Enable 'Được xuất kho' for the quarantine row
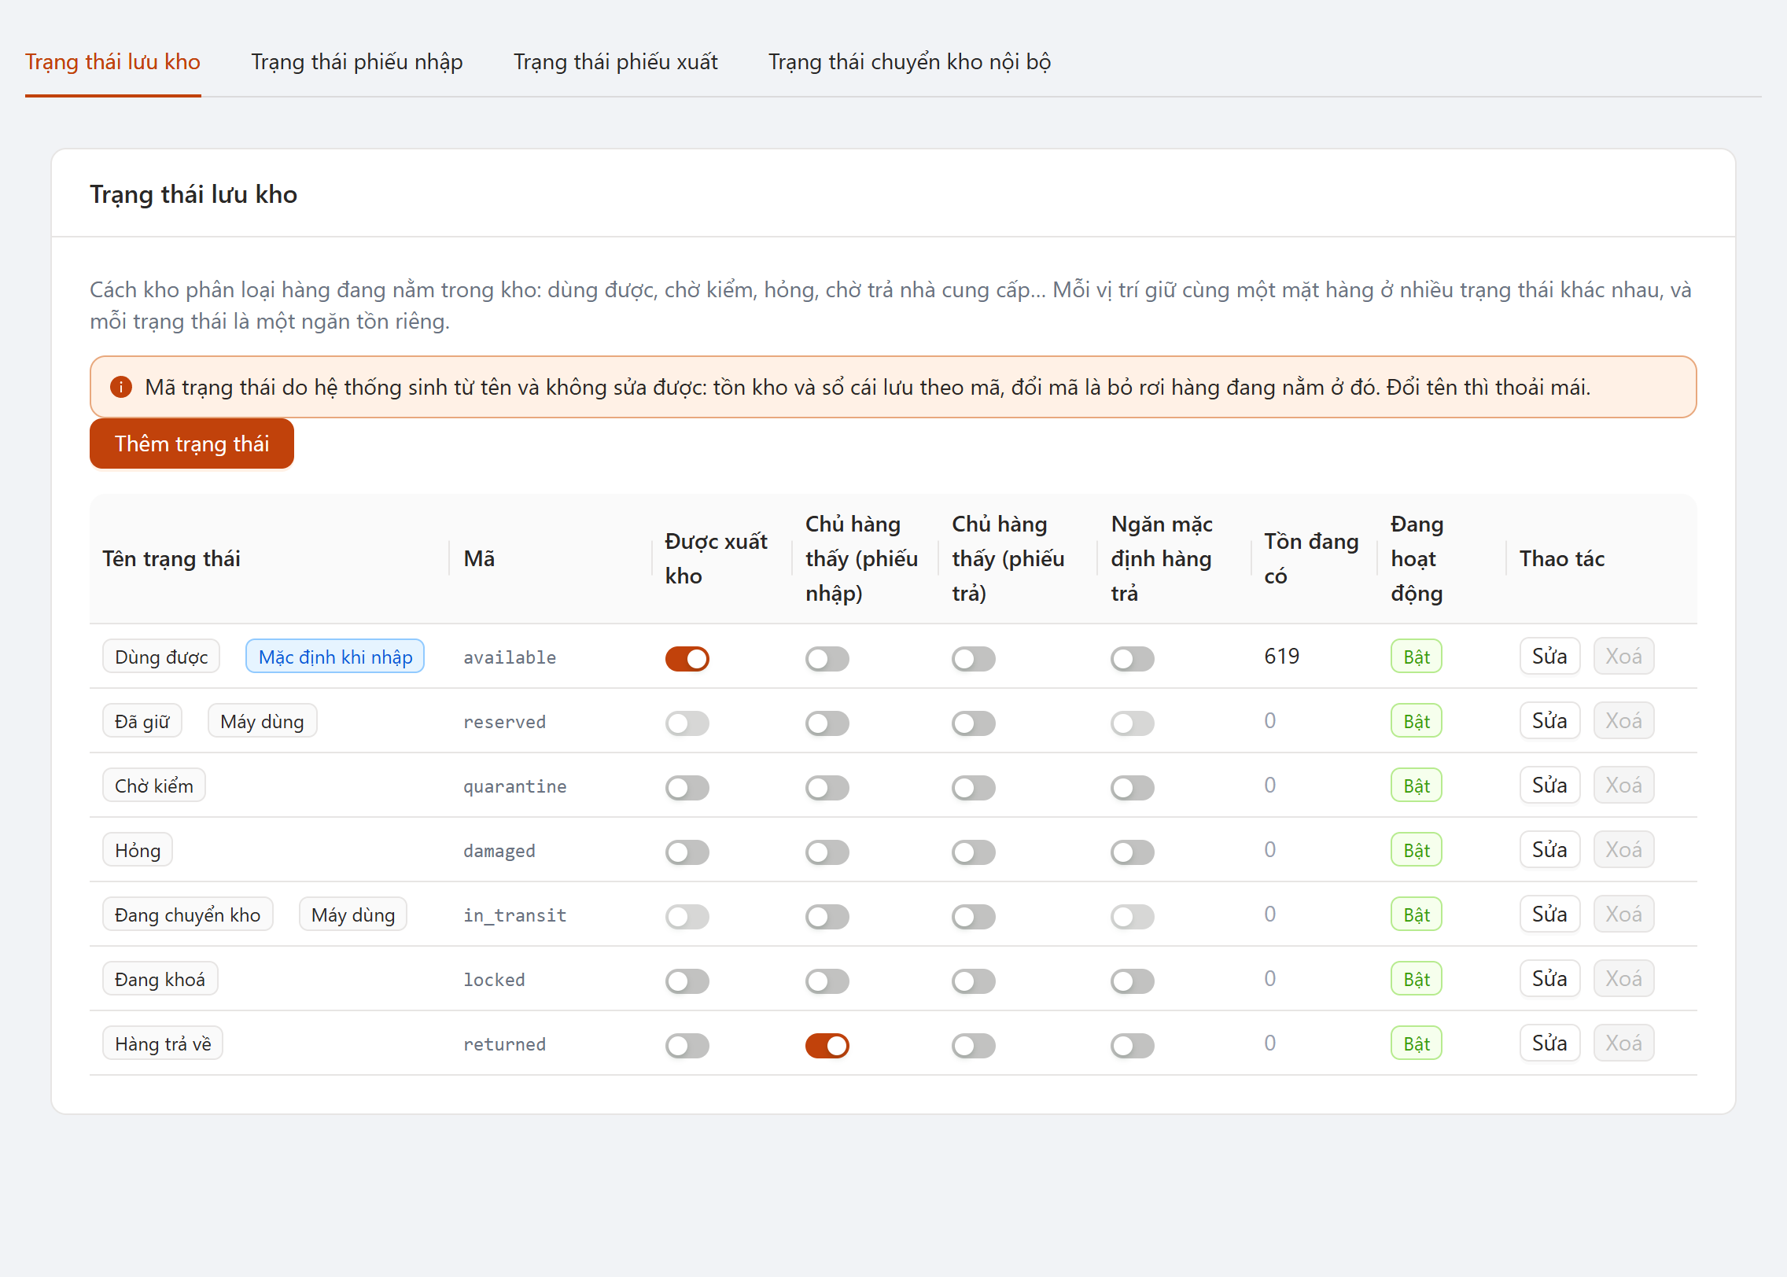The image size is (1787, 1277). [x=687, y=787]
